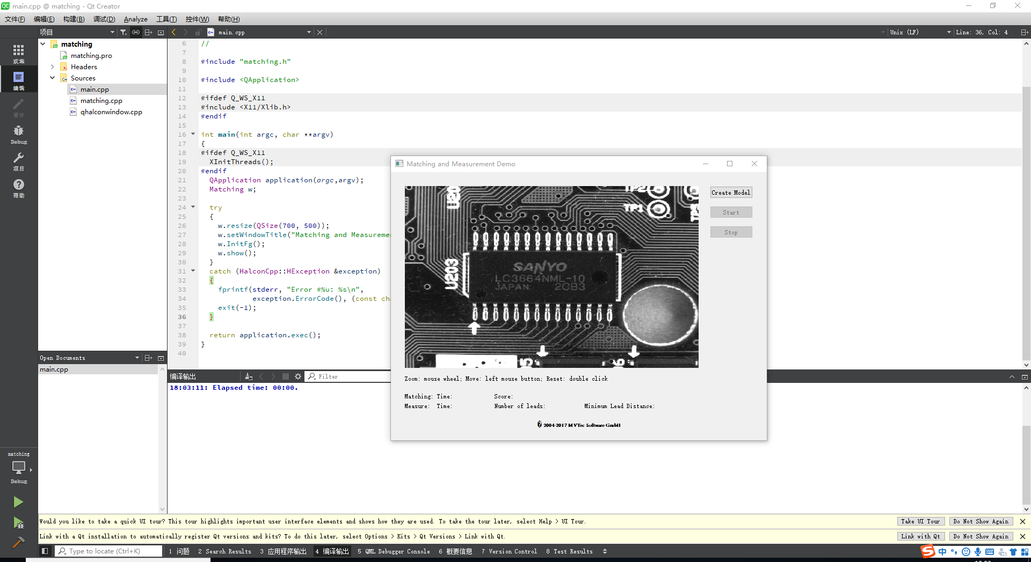Viewport: 1031px width, 562px height.
Task: Click the Build hammer icon
Action: pyautogui.click(x=18, y=542)
